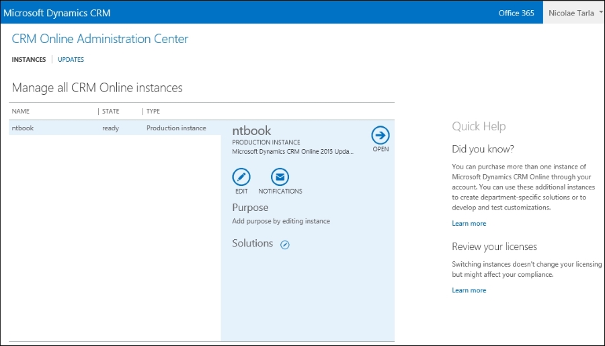Sort by TYPE column header
605x346 pixels.
(153, 111)
